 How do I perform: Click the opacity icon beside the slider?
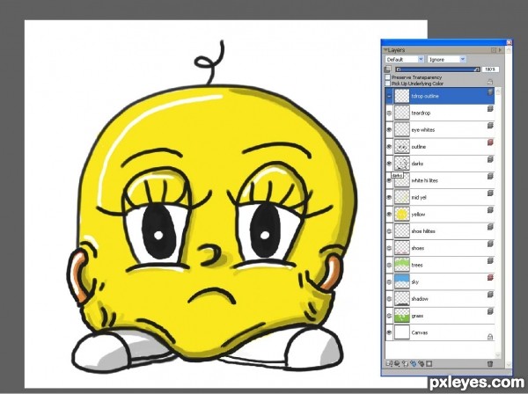tap(387, 69)
